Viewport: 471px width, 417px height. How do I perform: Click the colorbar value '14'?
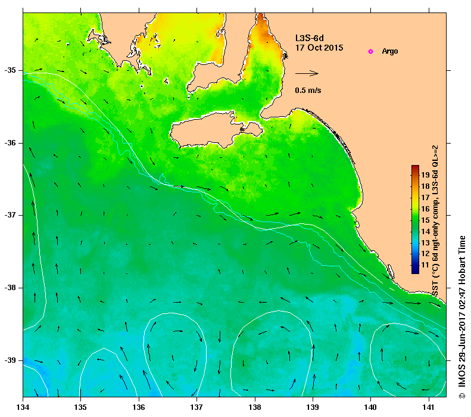pyautogui.click(x=425, y=231)
